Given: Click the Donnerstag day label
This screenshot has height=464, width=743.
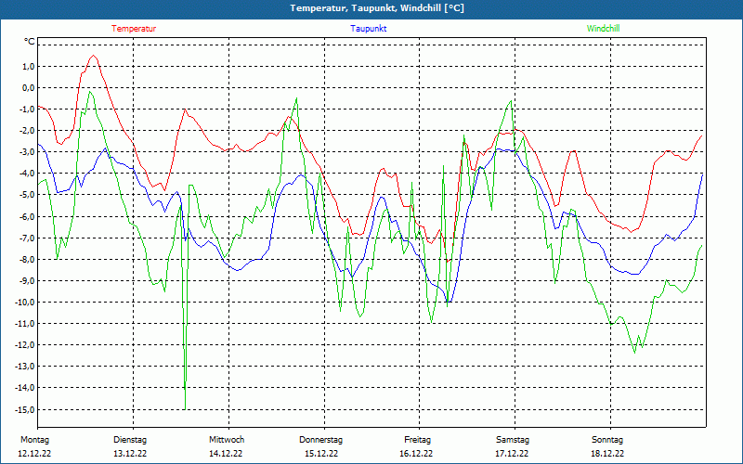Looking at the screenshot, I should tap(320, 440).
